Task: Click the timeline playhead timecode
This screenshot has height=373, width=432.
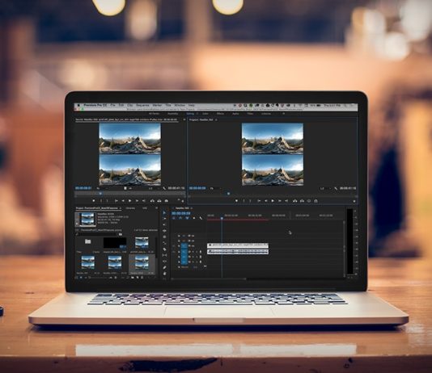Action: [x=181, y=213]
